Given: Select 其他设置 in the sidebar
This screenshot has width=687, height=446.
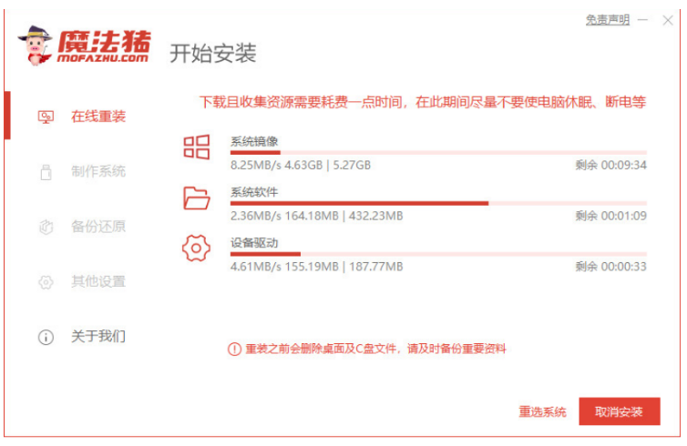Looking at the screenshot, I should click(98, 282).
